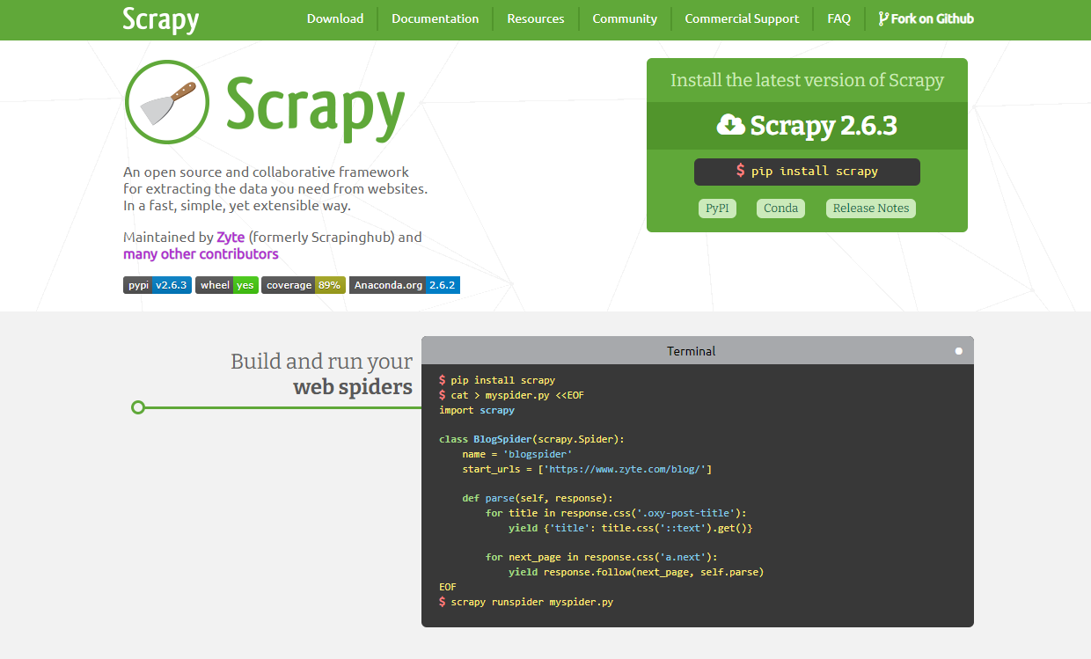1091x659 pixels.
Task: Open the Anaconda.org 2.6.2 badge
Action: pos(405,285)
